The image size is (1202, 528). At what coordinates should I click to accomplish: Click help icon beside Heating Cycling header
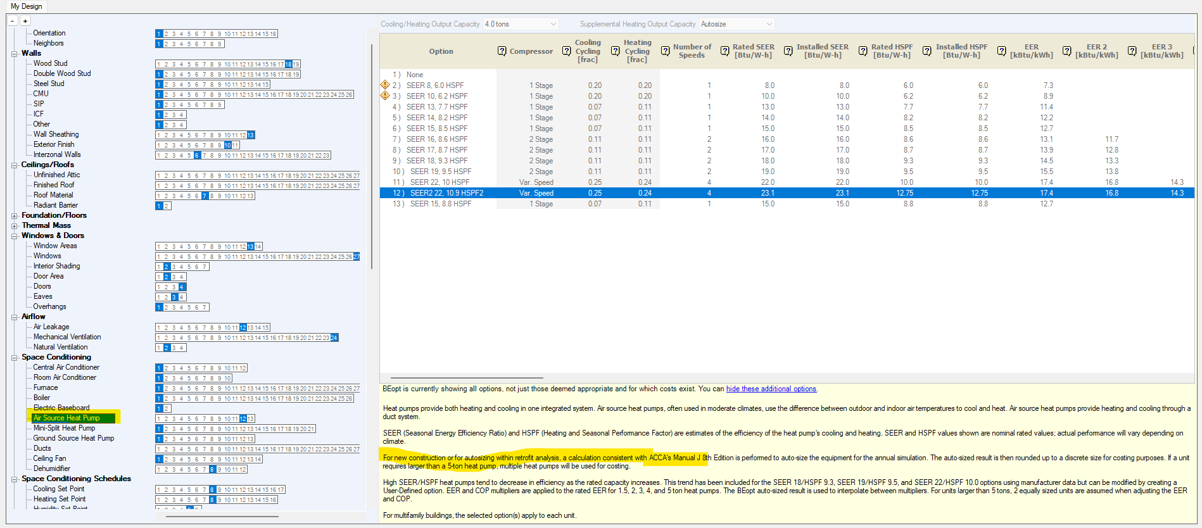pyautogui.click(x=615, y=51)
